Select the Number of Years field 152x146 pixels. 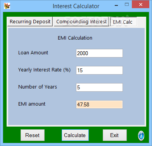(x=99, y=87)
